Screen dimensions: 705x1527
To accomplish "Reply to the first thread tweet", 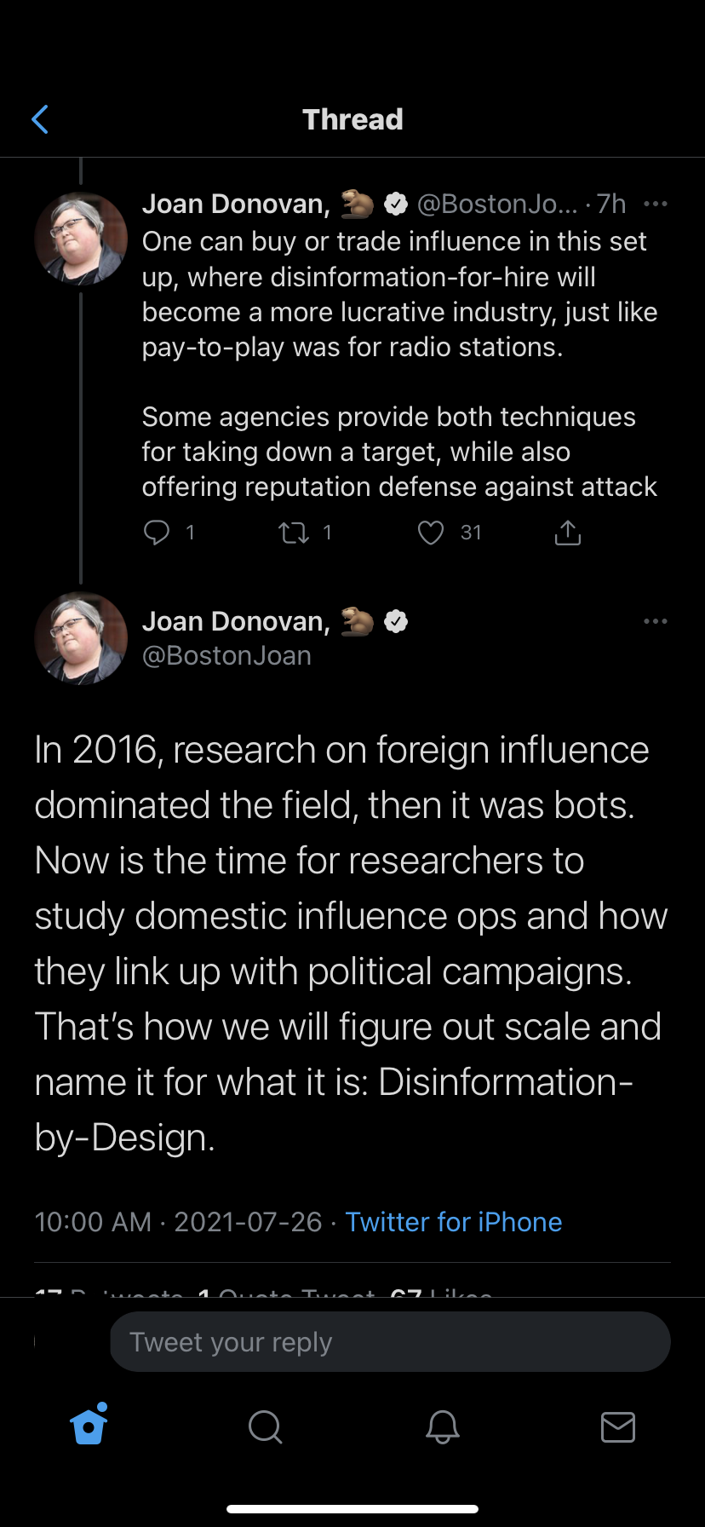I will [157, 533].
